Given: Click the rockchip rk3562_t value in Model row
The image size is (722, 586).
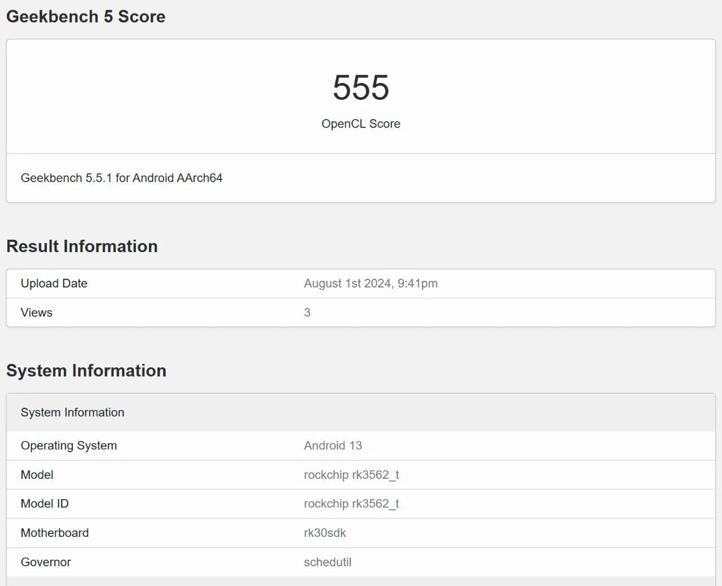Looking at the screenshot, I should tap(351, 475).
